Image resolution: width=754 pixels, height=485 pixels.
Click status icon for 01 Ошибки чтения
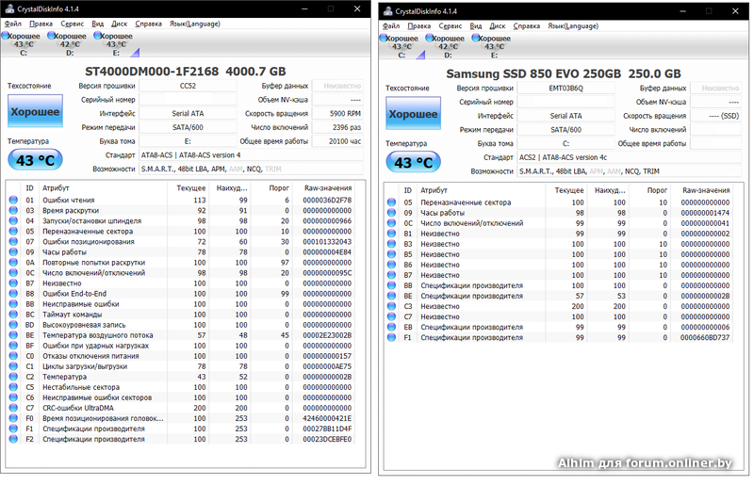coord(13,200)
